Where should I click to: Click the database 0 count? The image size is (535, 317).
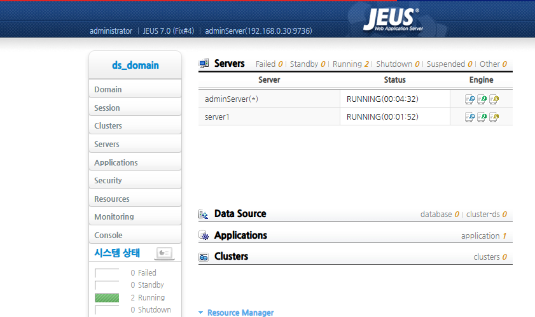[x=440, y=214]
